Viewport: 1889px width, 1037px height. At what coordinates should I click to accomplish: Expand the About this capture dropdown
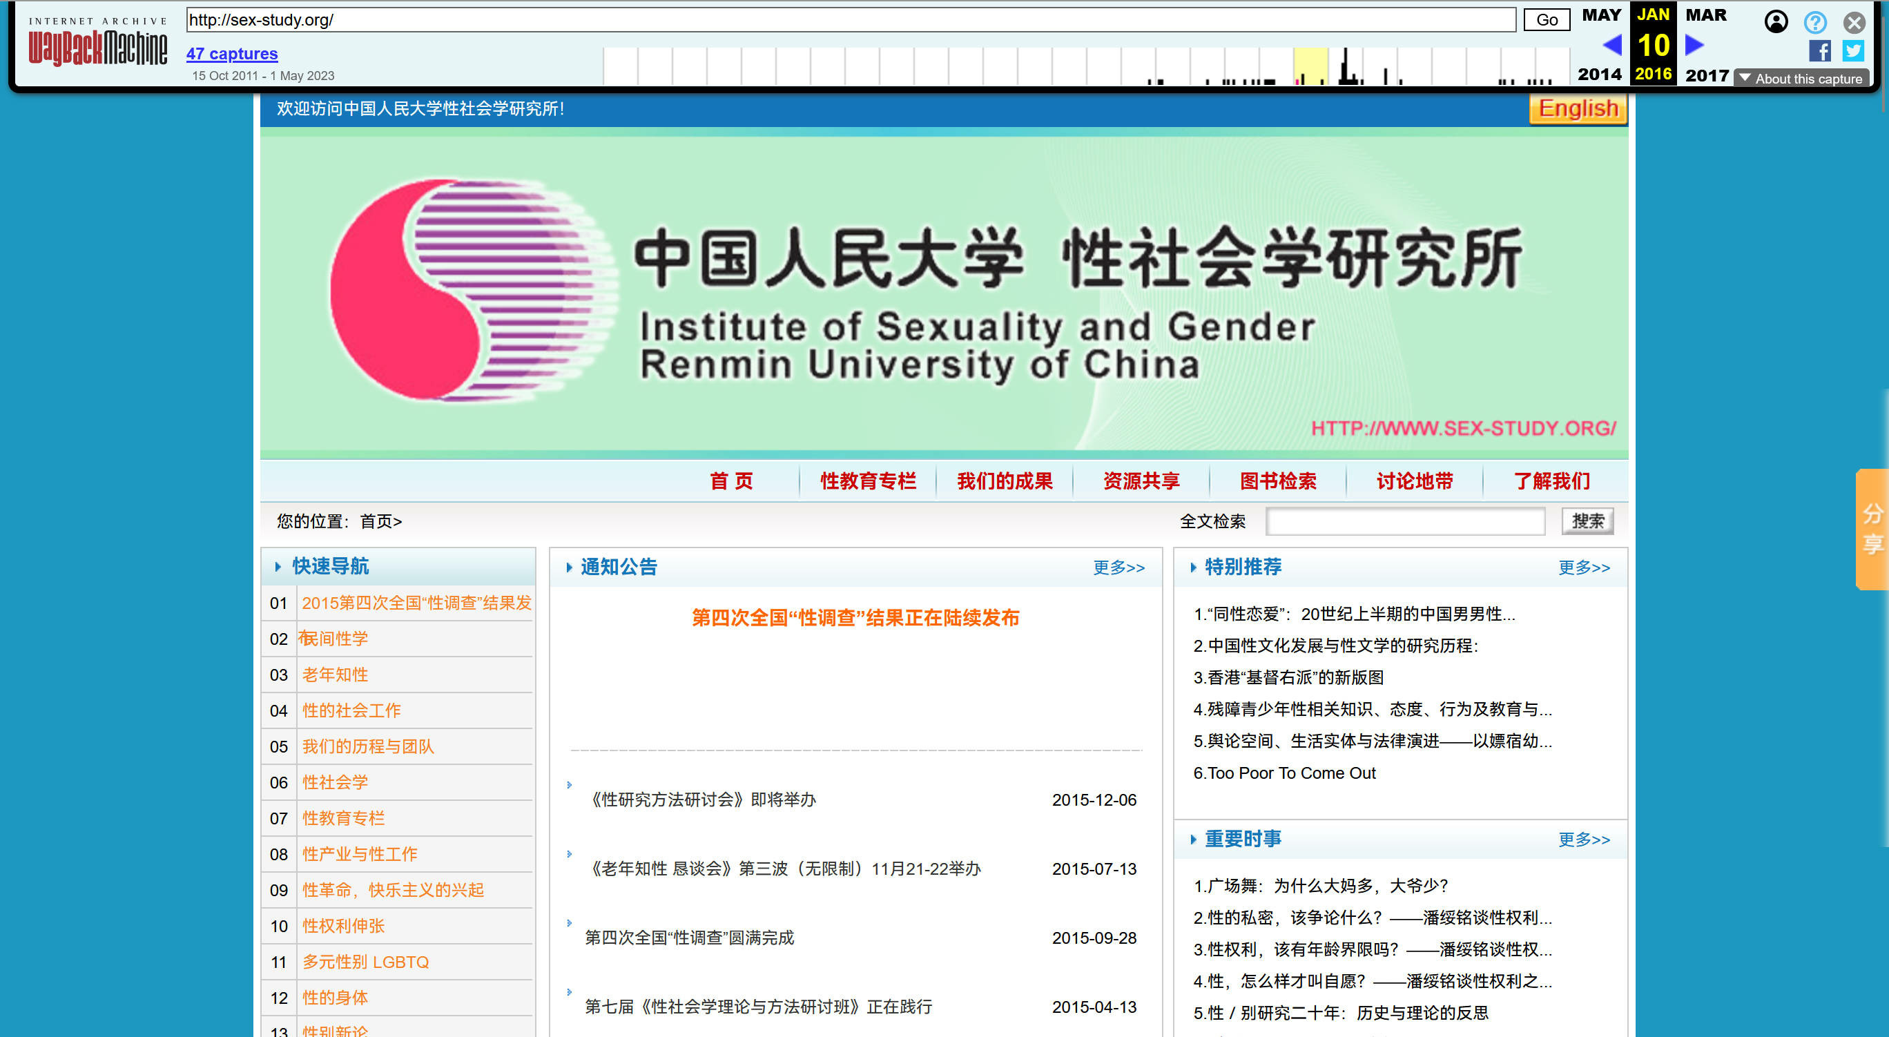(x=1802, y=79)
